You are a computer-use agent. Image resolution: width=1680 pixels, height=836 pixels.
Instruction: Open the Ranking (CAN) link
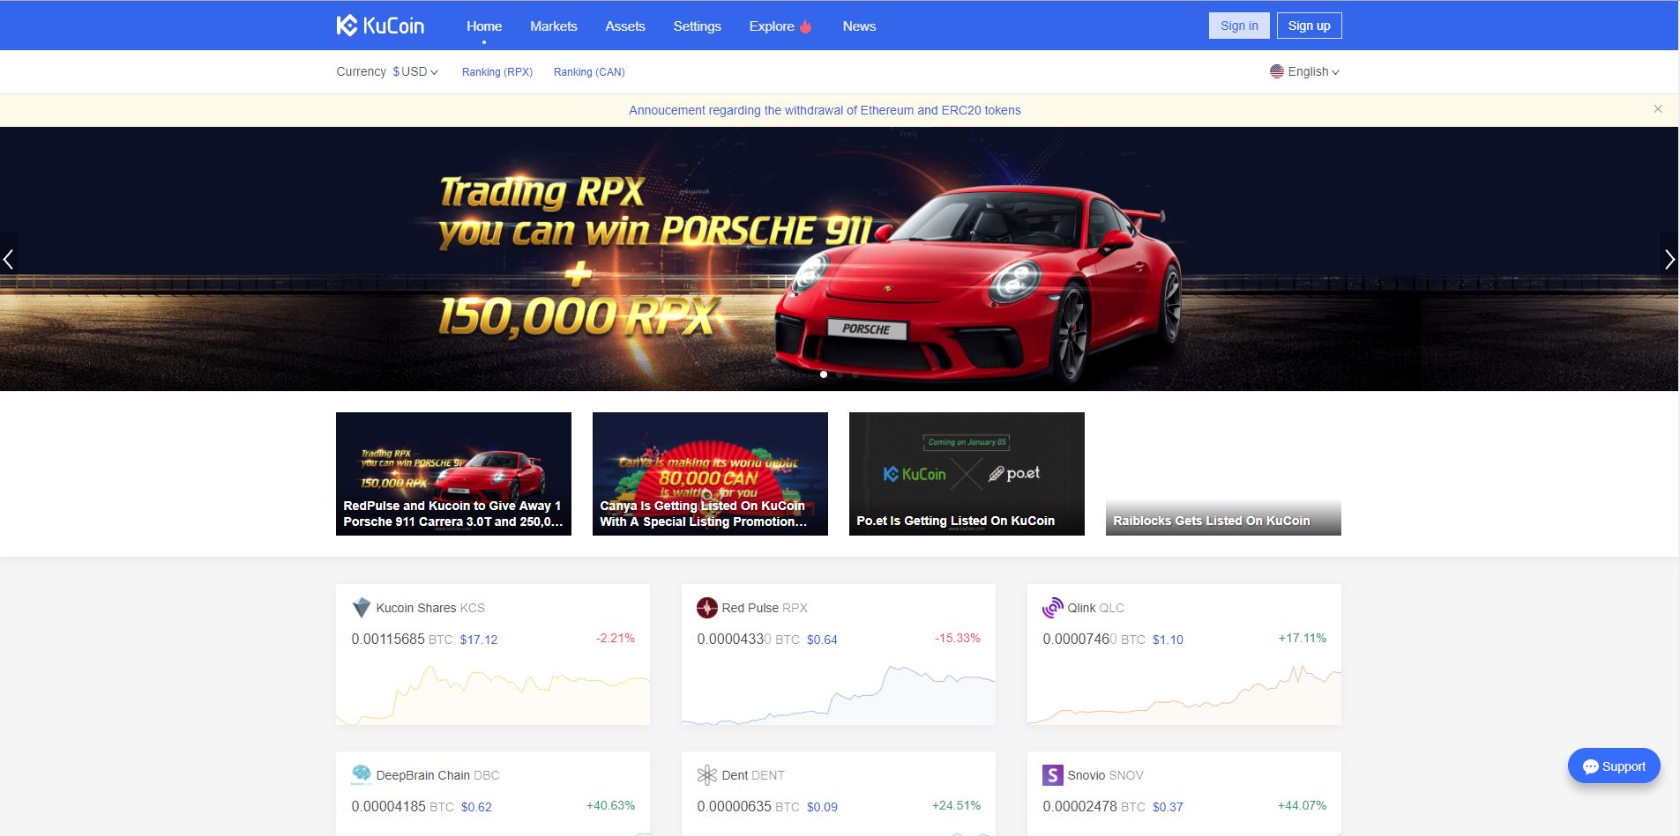(x=589, y=72)
